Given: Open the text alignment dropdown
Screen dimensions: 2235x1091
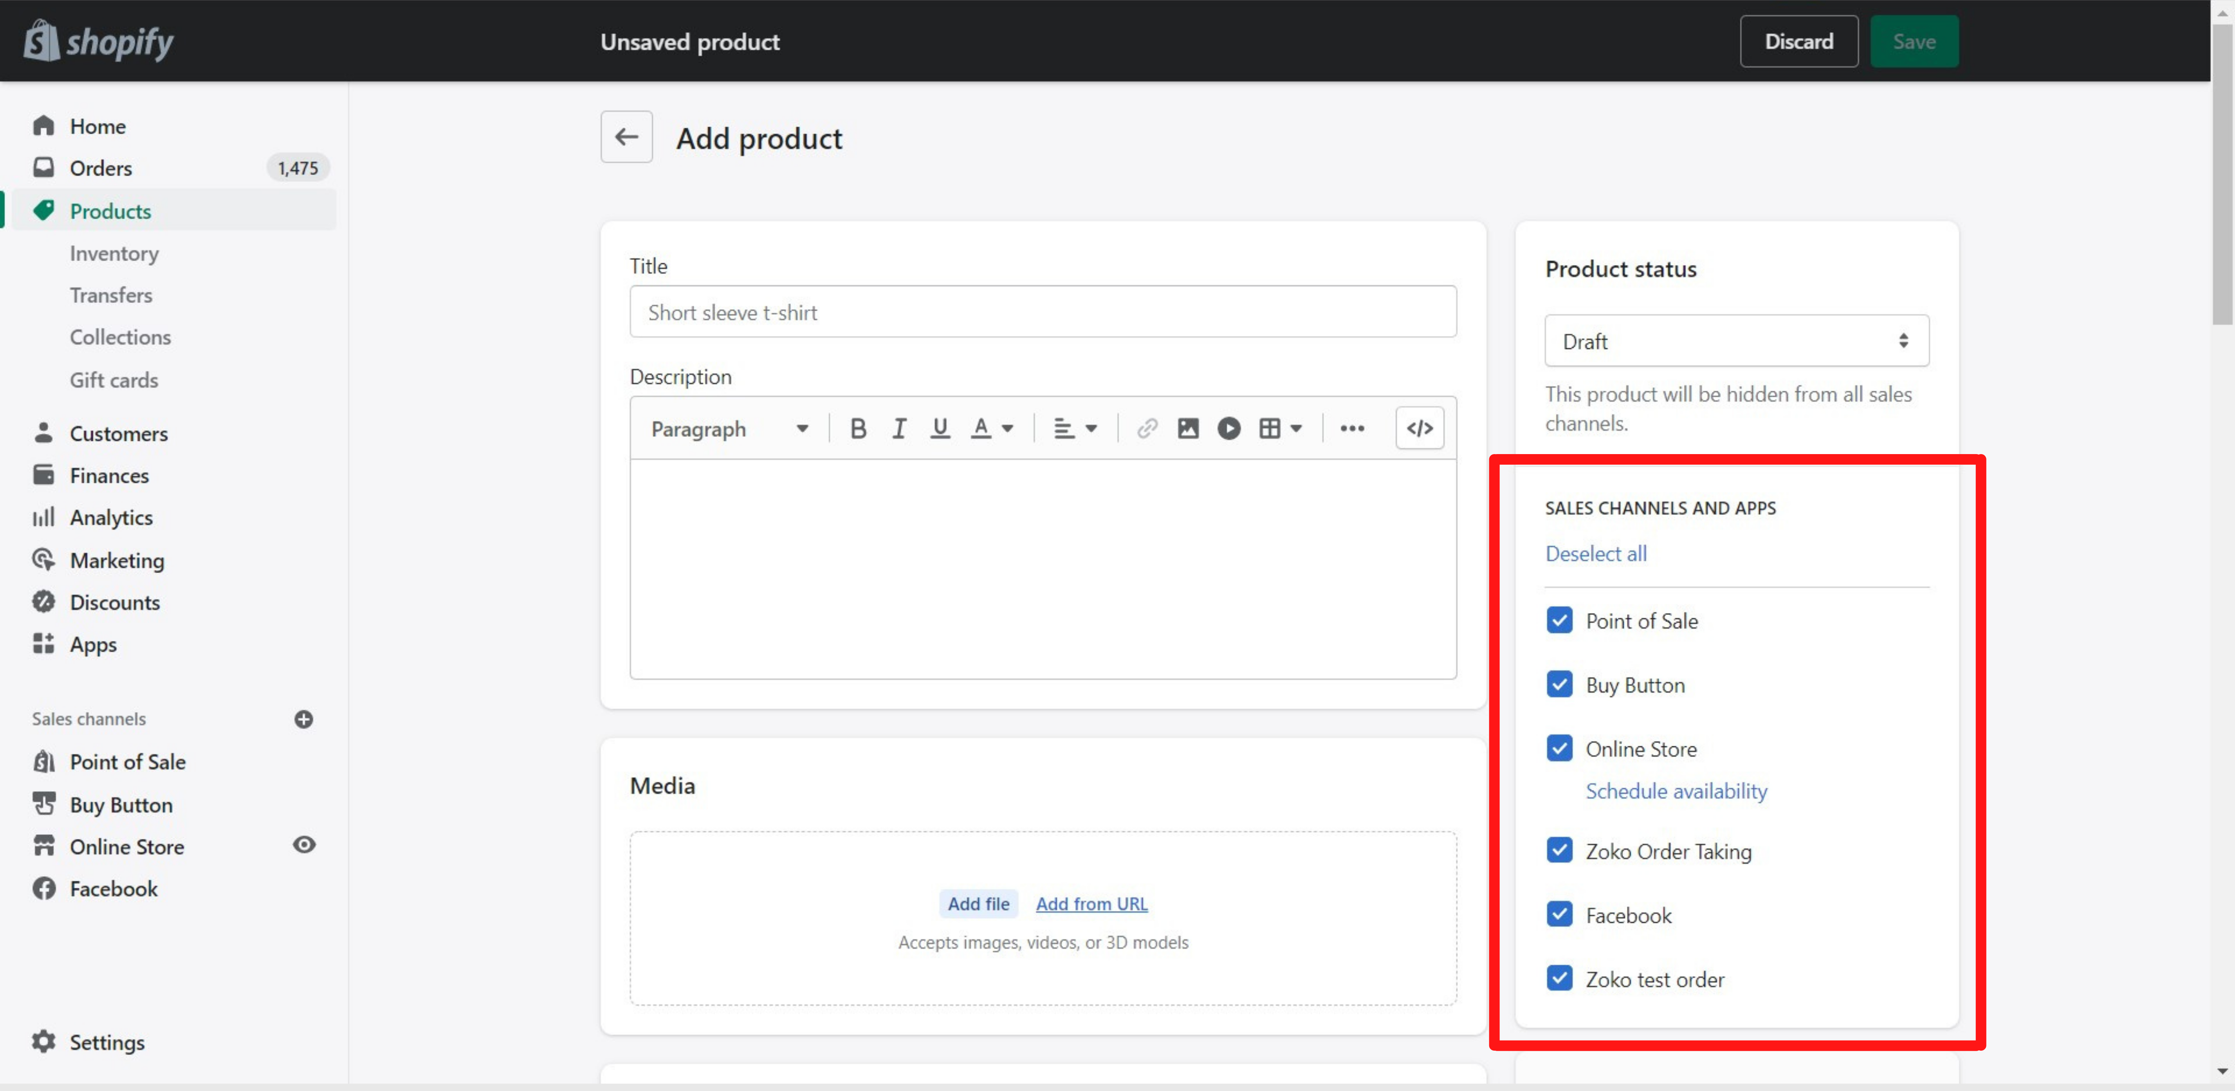Looking at the screenshot, I should (x=1075, y=428).
